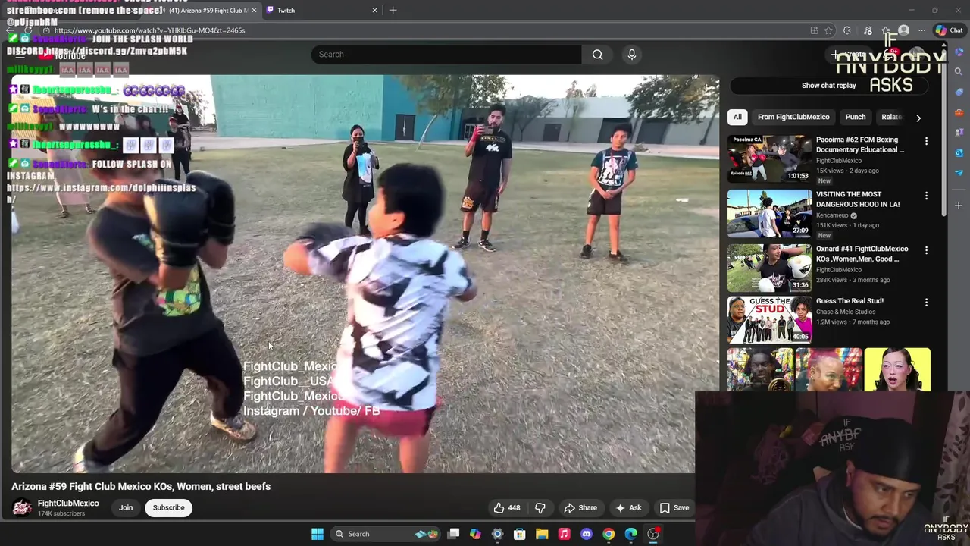Start voice search with microphone icon
This screenshot has width=970, height=546.
pyautogui.click(x=632, y=55)
